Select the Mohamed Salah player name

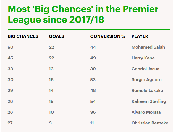[148, 47]
